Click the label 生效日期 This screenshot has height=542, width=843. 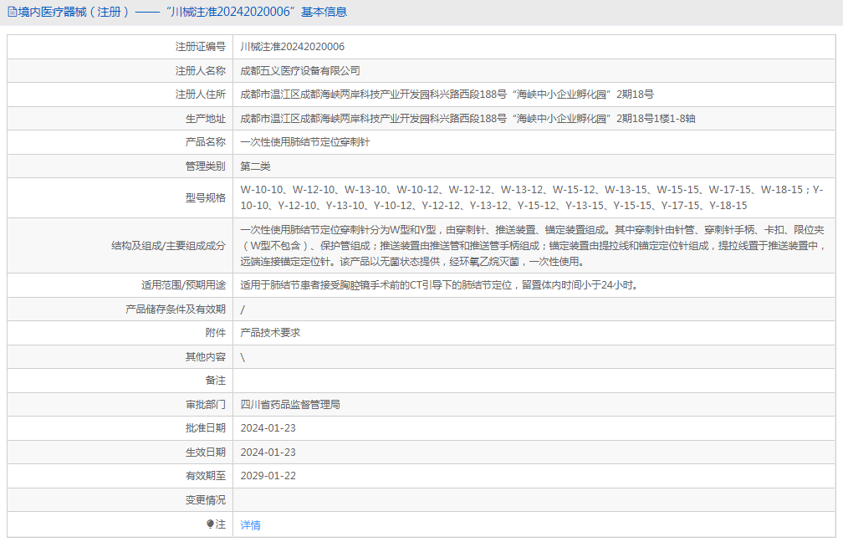[206, 453]
